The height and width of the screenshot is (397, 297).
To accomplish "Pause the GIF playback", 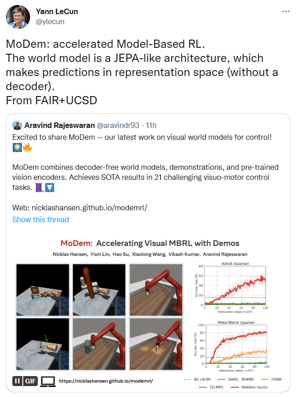I will click(18, 380).
